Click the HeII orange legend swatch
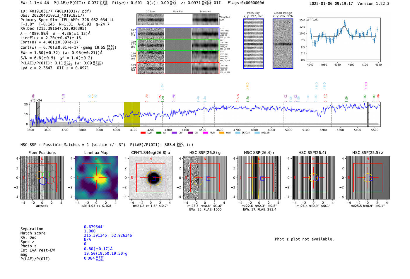 click(222, 133)
